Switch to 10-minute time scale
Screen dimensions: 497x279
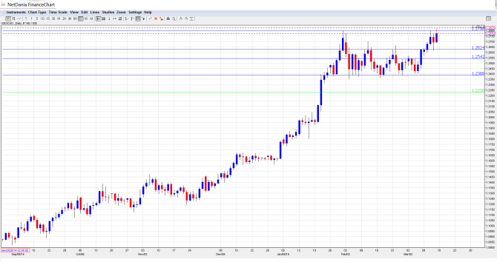click(x=42, y=19)
